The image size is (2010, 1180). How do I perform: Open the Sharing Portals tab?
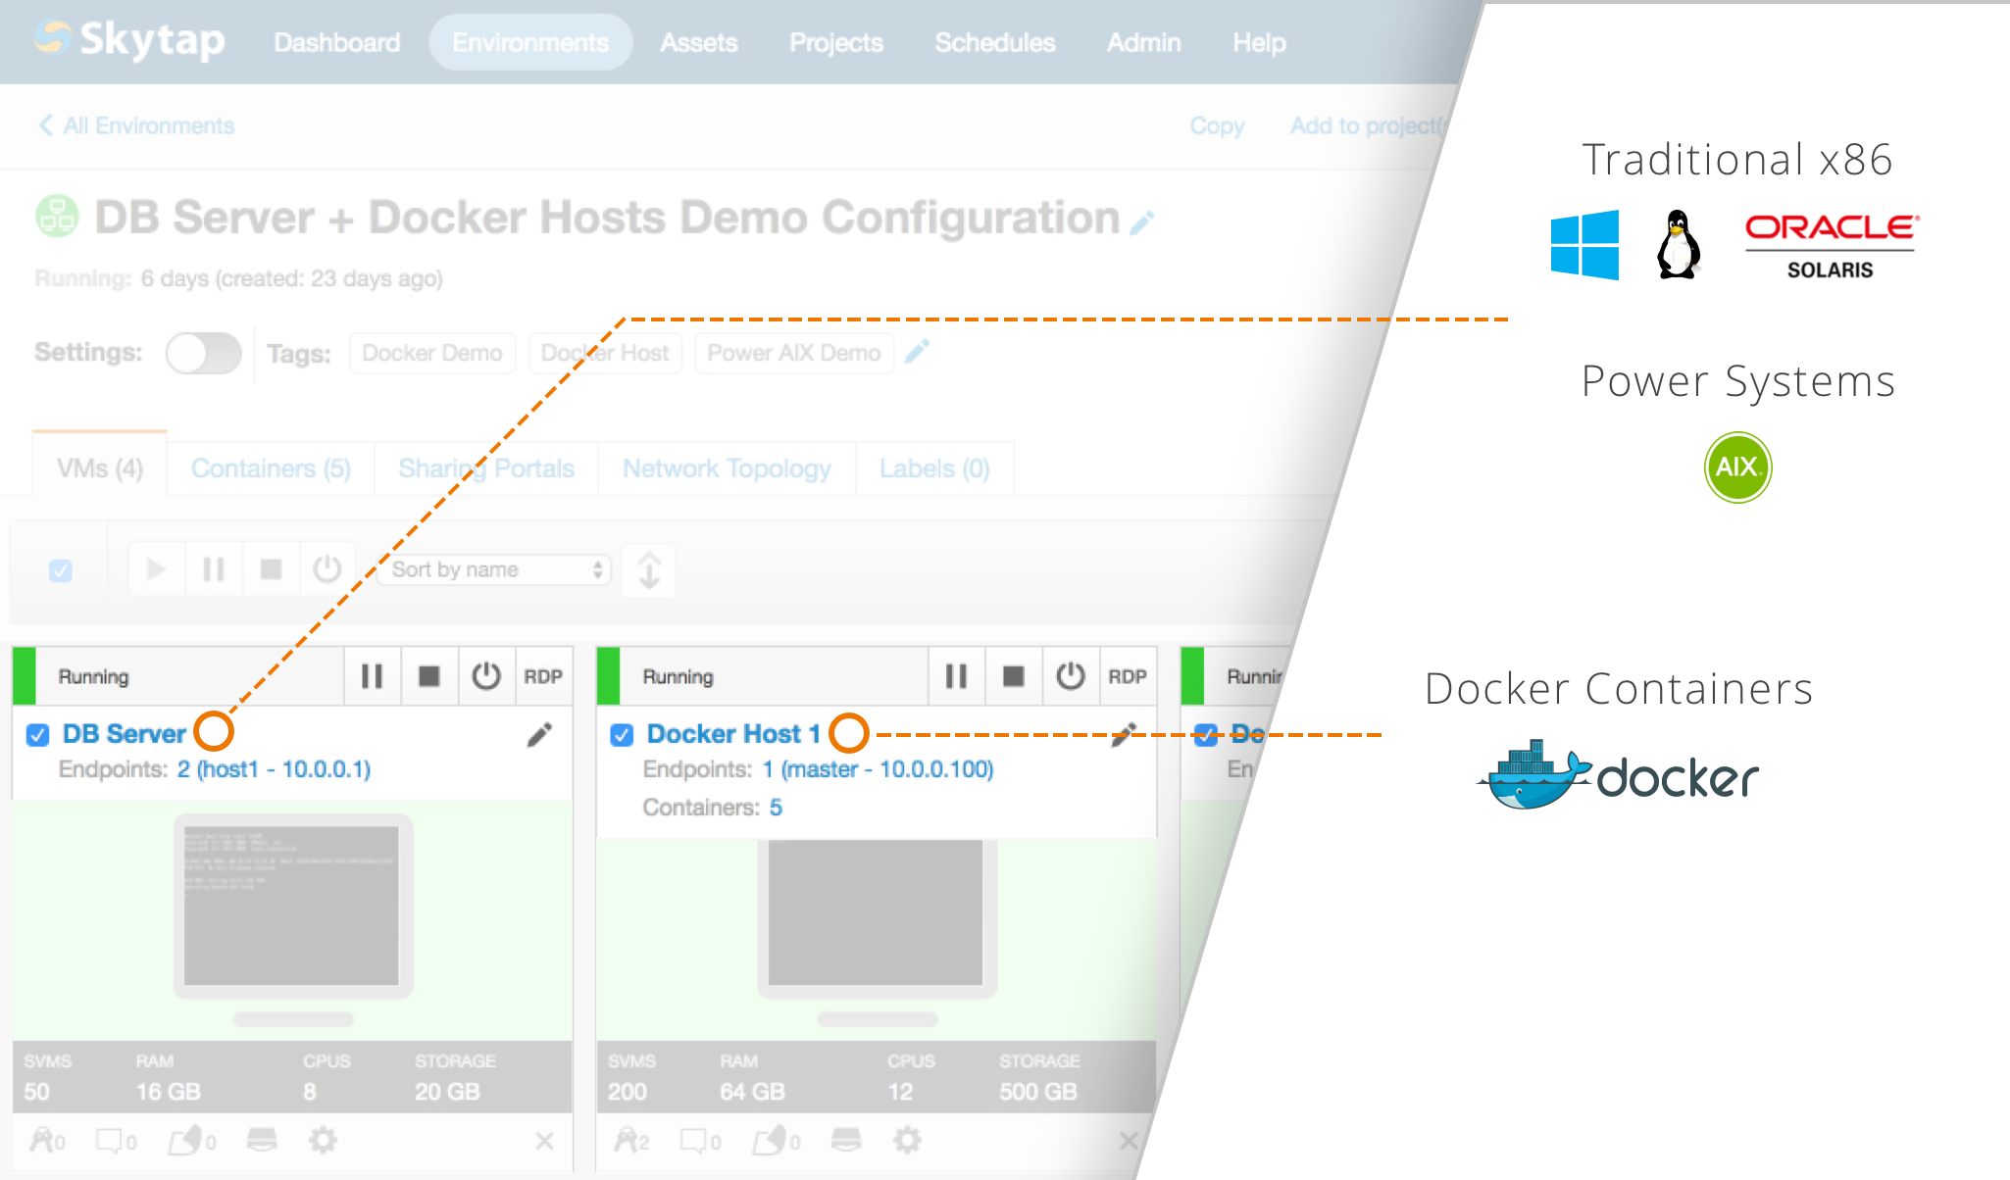click(486, 468)
